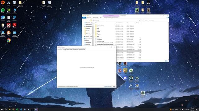The height and width of the screenshot is (111, 199).
Task: Select the Logs folder in Explorer
Action: (x=98, y=30)
